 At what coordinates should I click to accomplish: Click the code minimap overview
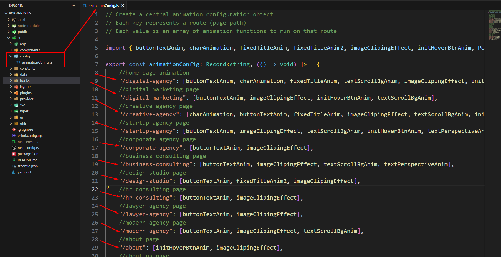pyautogui.click(x=493, y=26)
